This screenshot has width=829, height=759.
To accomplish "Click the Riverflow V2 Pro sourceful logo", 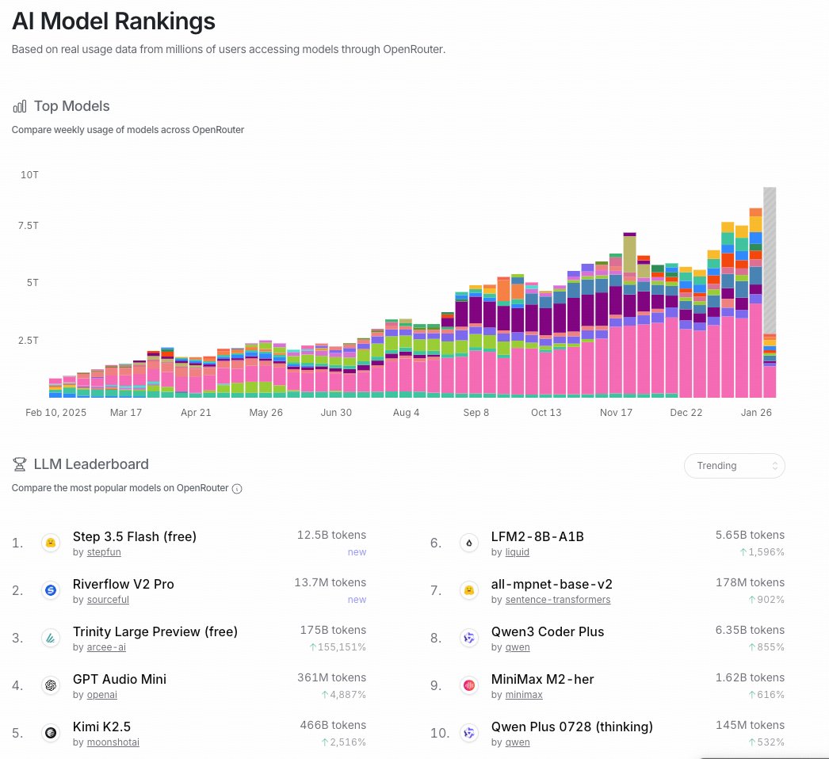I will pyautogui.click(x=51, y=590).
